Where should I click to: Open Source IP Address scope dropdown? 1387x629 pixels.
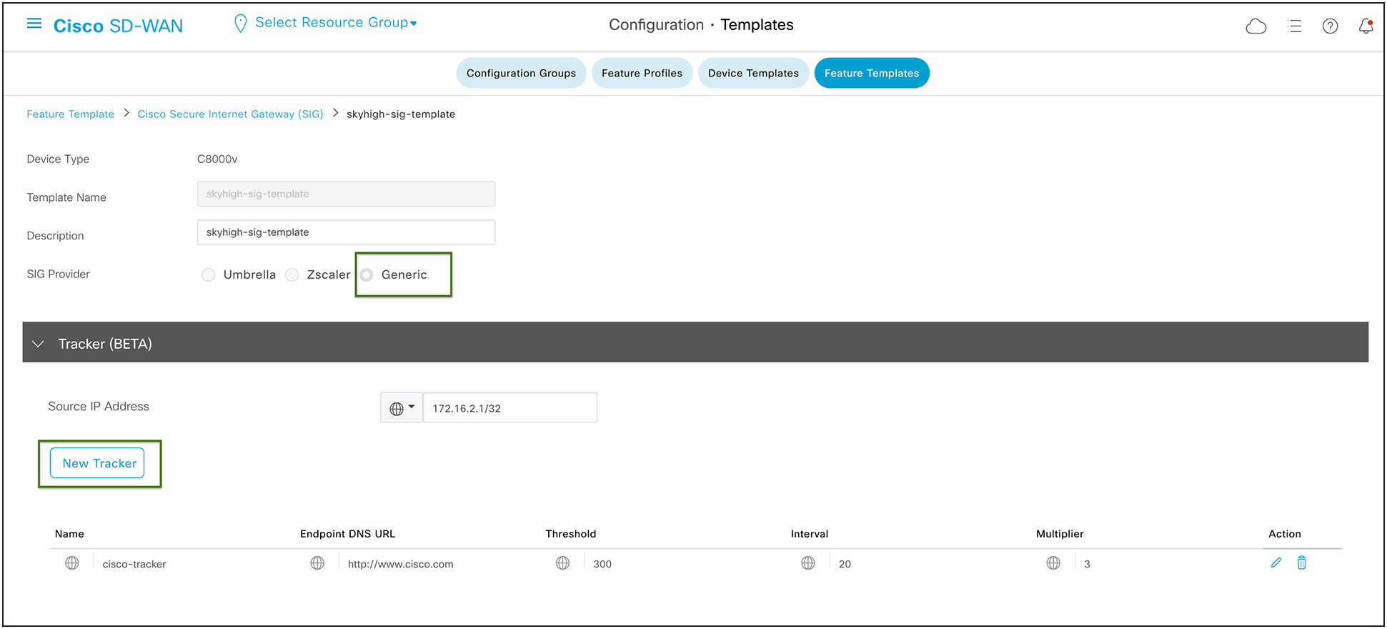pos(402,408)
